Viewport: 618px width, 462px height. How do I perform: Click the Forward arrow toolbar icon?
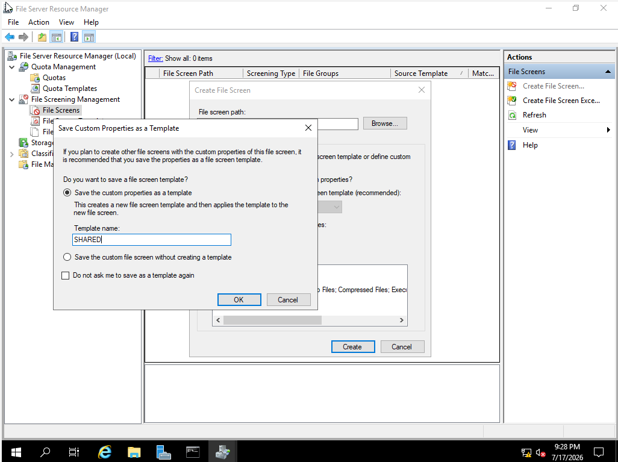click(x=23, y=37)
